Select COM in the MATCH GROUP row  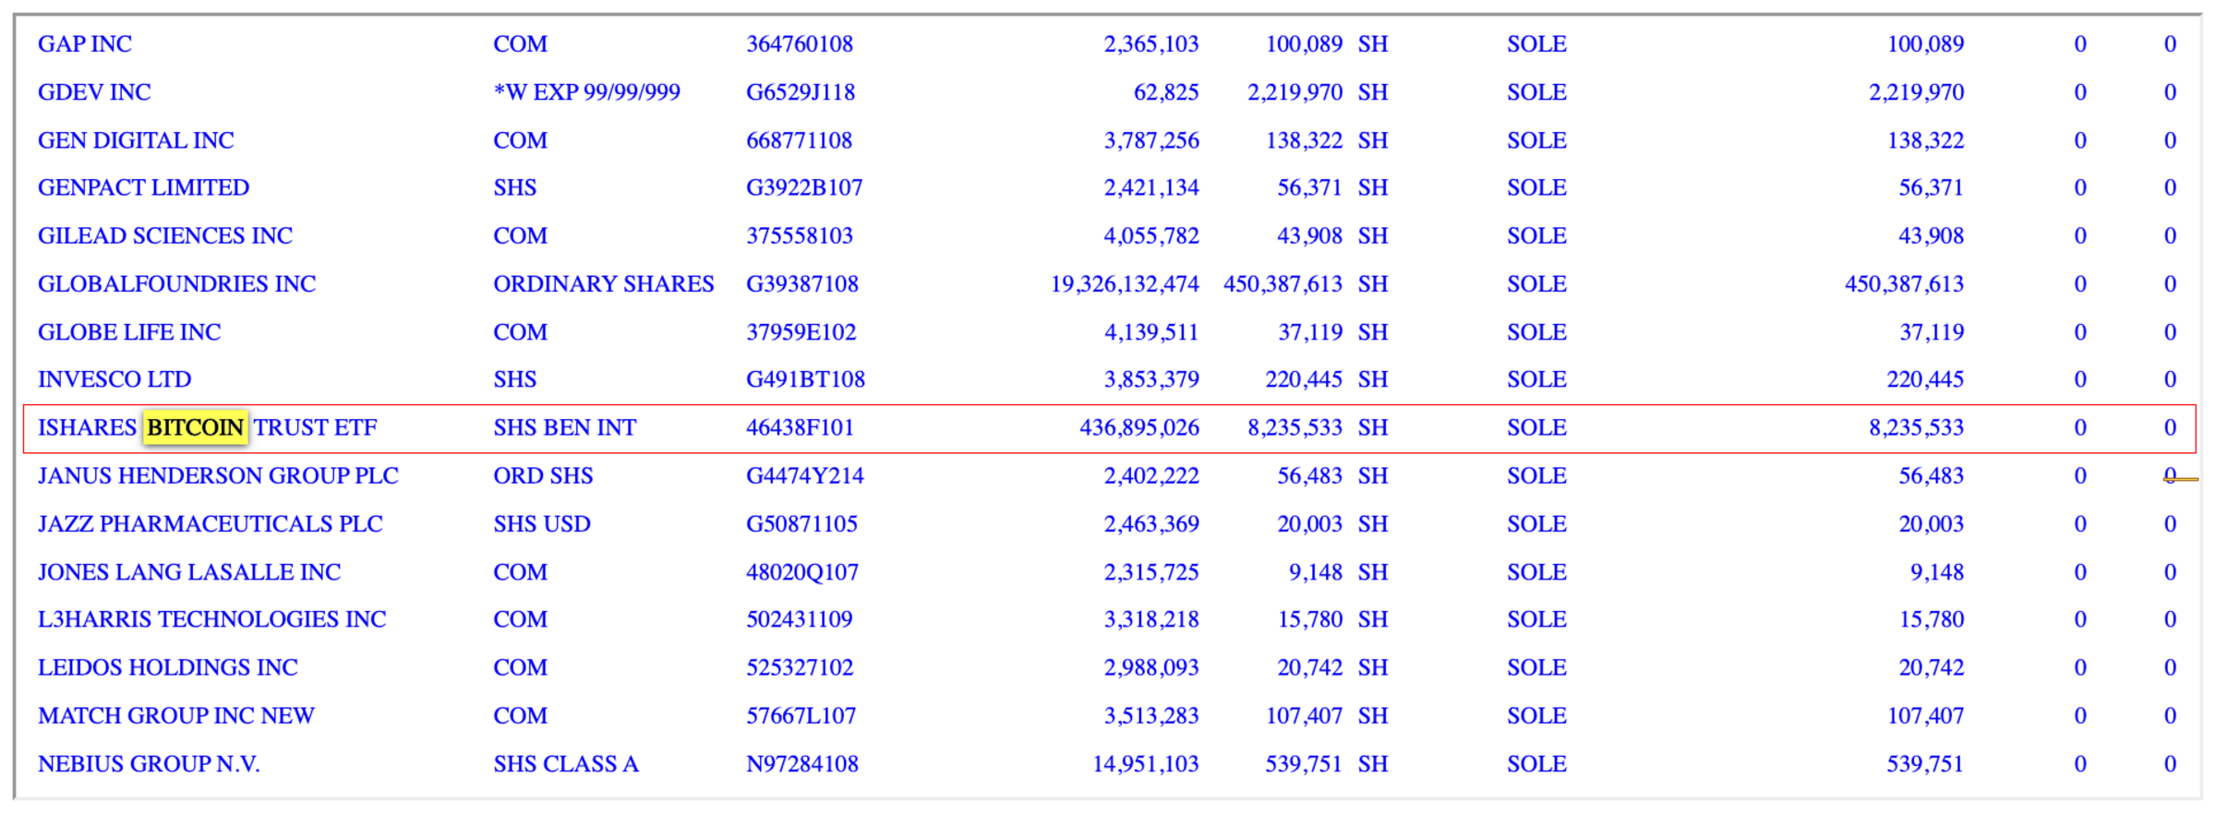tap(521, 715)
